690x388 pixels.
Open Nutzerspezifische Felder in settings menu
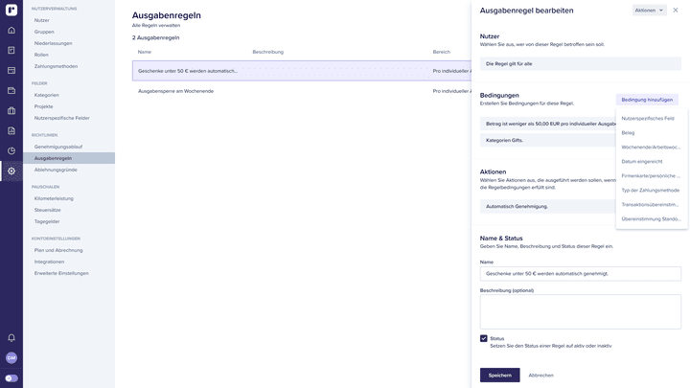click(x=61, y=118)
